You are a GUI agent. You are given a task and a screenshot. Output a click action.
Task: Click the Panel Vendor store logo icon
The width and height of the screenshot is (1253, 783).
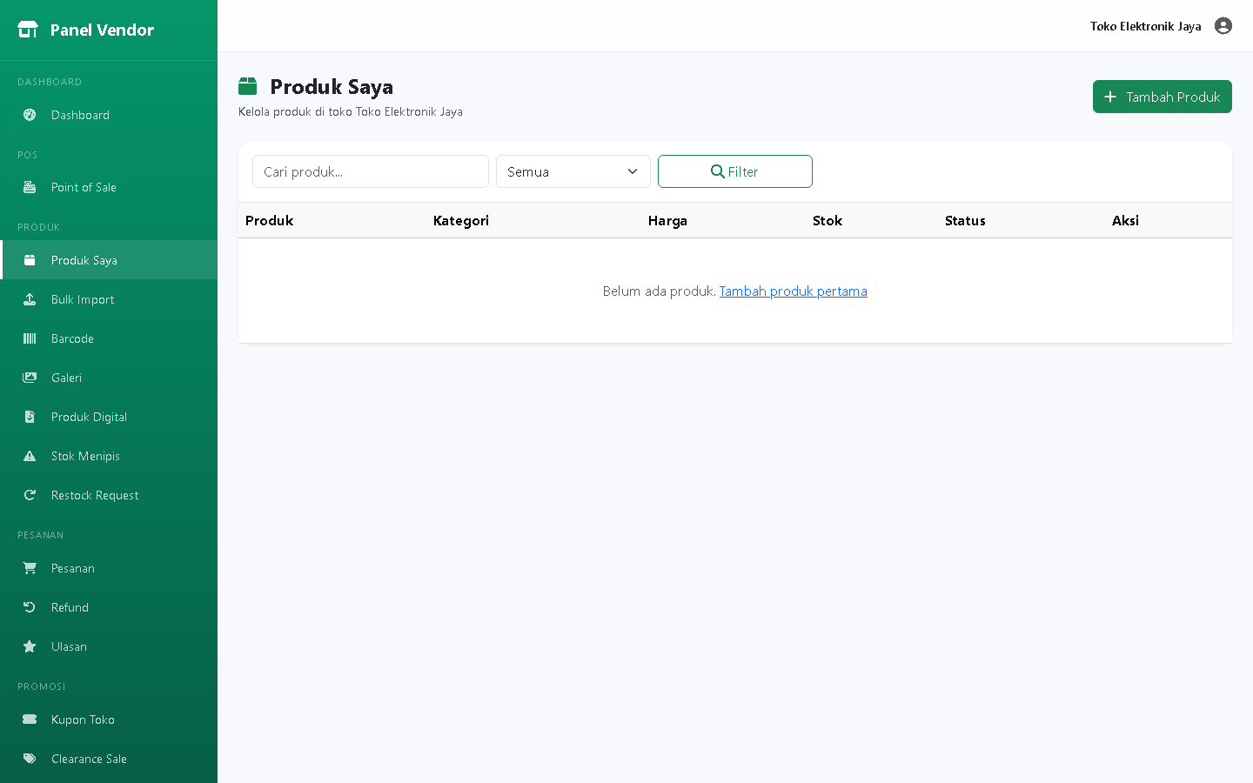(28, 30)
